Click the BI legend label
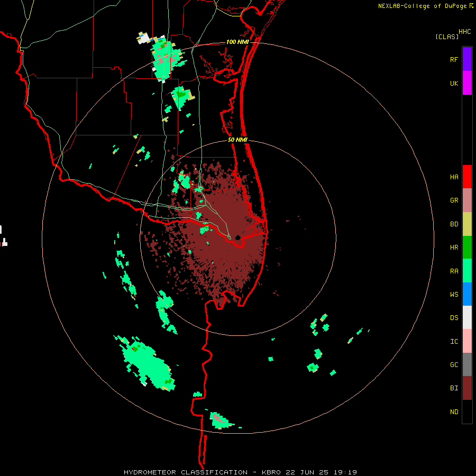The width and height of the screenshot is (476, 476). (454, 388)
